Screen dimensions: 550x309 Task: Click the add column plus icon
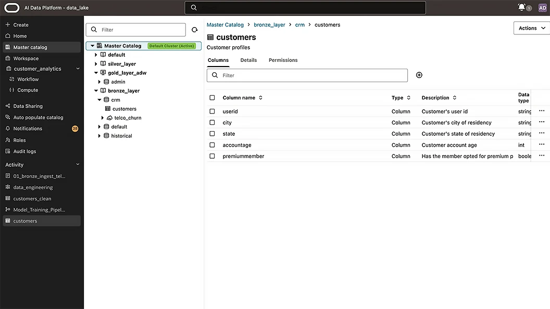click(419, 75)
